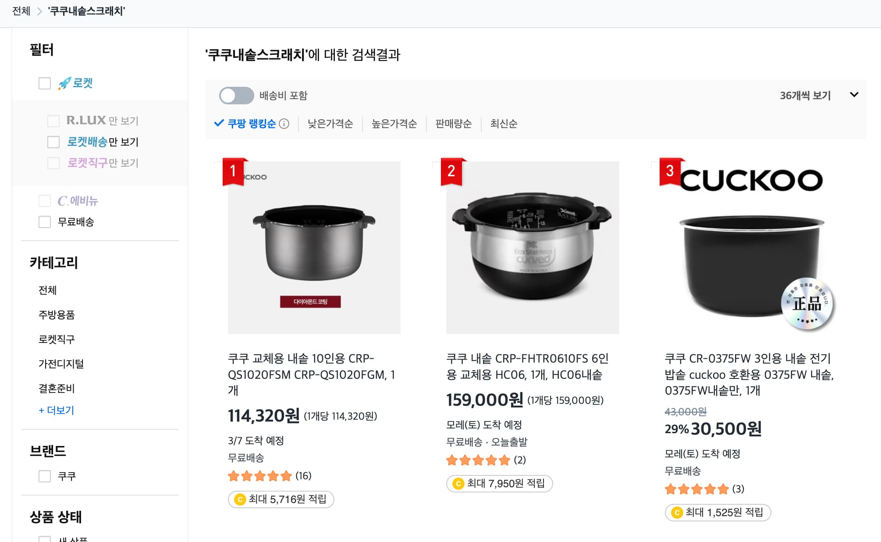Click the coin icon on 최대 5,716원 적립 badge

click(x=240, y=499)
